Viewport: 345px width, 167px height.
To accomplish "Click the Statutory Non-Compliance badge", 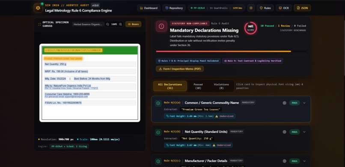I will [x=190, y=23].
